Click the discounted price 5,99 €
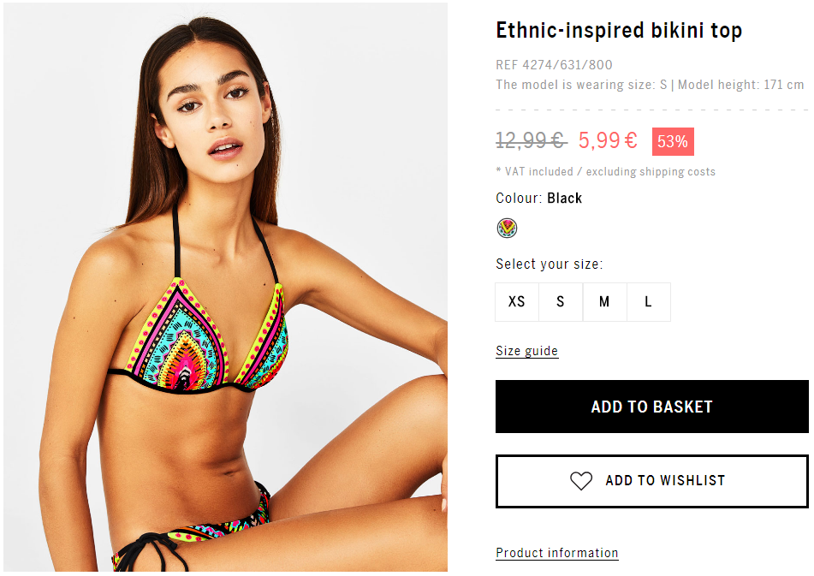The image size is (814, 576). pos(608,140)
